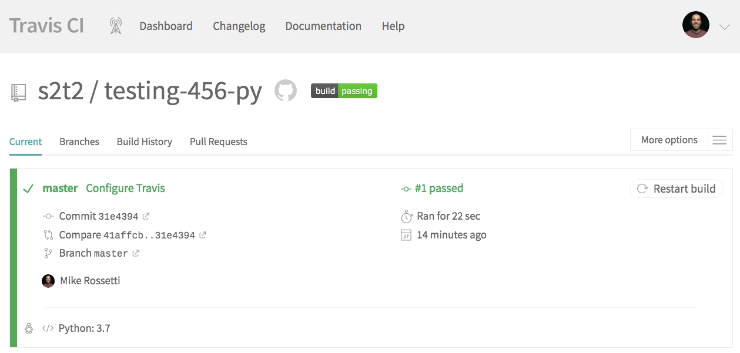Click the broadcast tower icon in header

[116, 26]
